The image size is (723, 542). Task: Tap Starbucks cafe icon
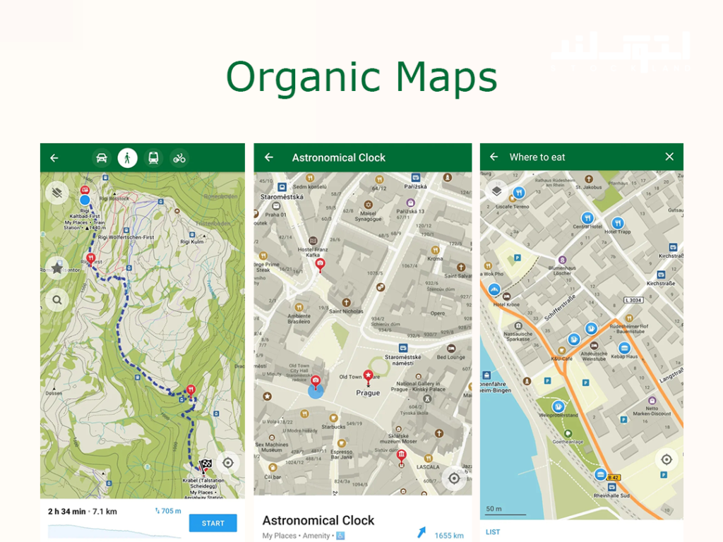click(x=333, y=418)
